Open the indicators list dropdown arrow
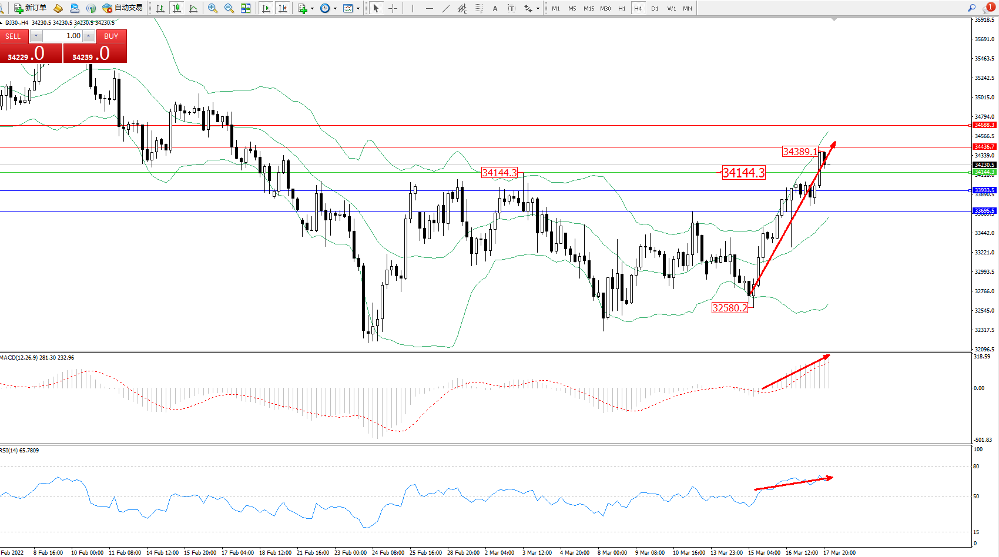This screenshot has width=999, height=557. [x=312, y=9]
